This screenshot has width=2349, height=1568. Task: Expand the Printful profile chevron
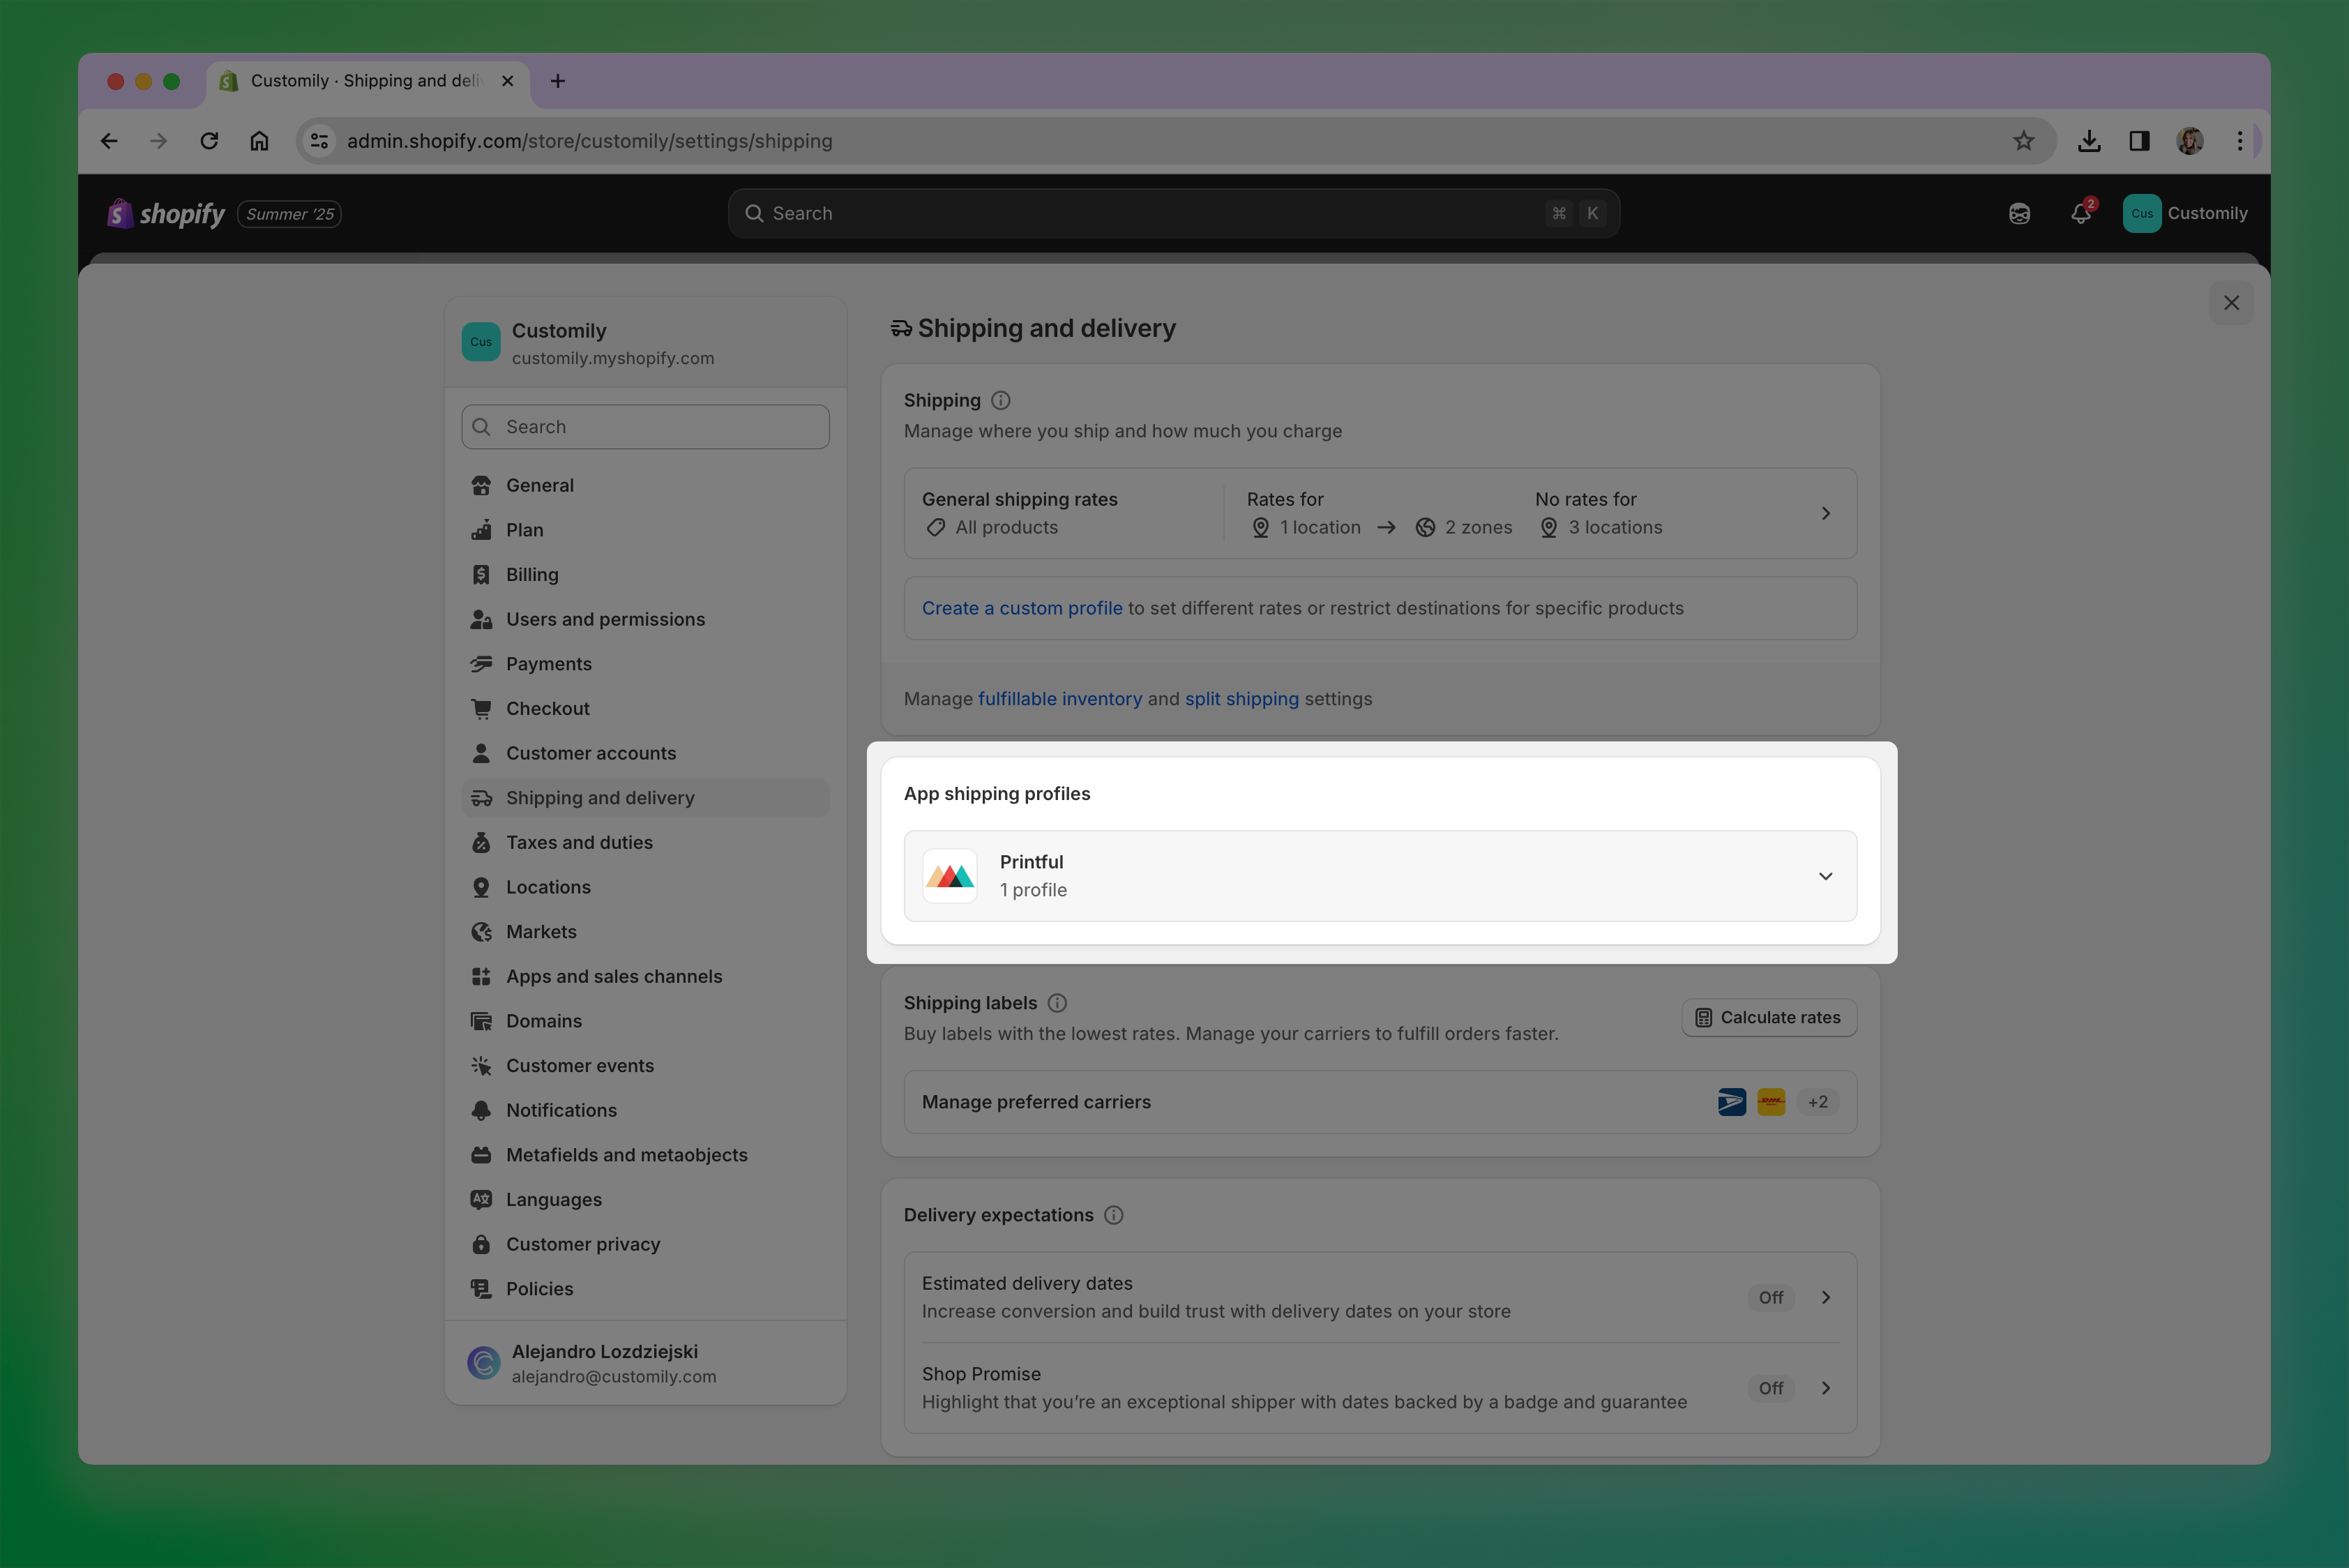point(1825,876)
